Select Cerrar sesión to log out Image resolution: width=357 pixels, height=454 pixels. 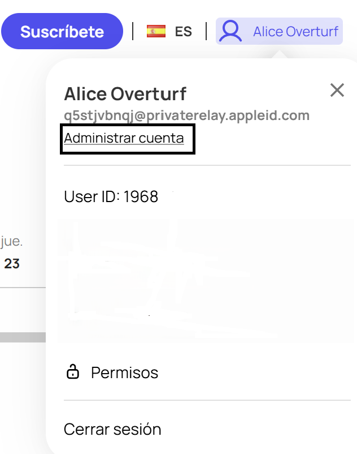click(x=112, y=429)
